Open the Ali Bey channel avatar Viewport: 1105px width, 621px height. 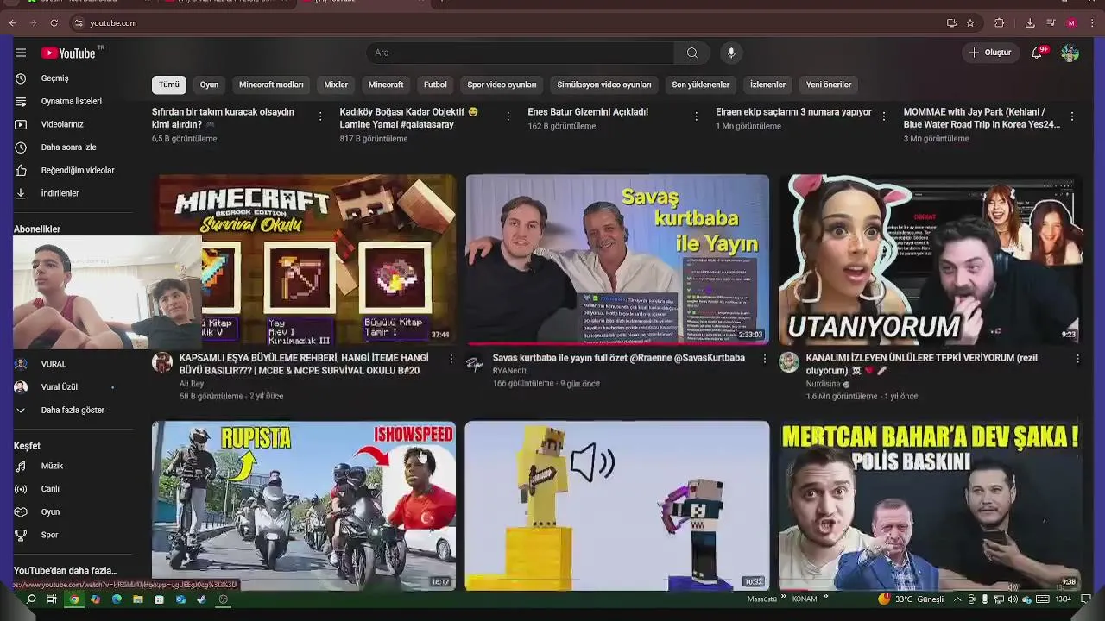click(162, 362)
